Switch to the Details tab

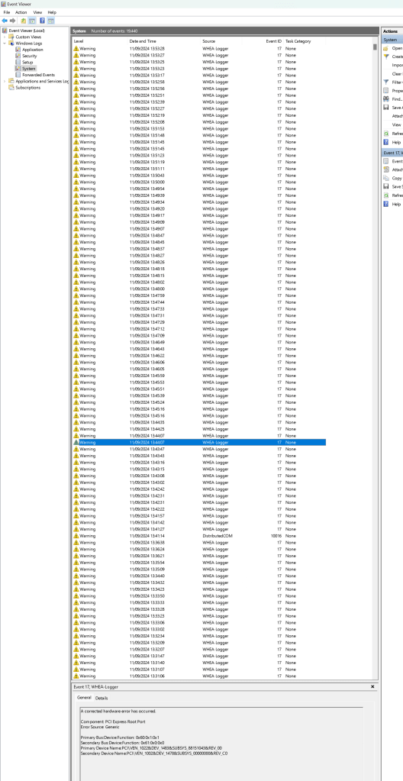pyautogui.click(x=101, y=698)
